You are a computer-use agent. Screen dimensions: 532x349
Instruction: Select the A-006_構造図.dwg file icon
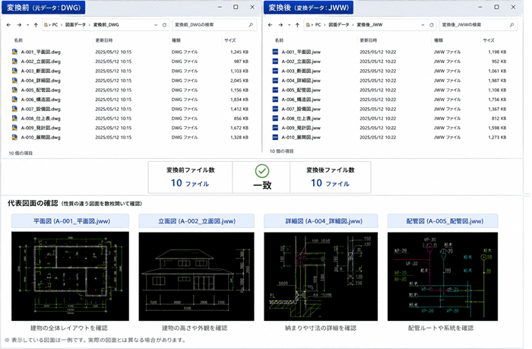point(14,100)
